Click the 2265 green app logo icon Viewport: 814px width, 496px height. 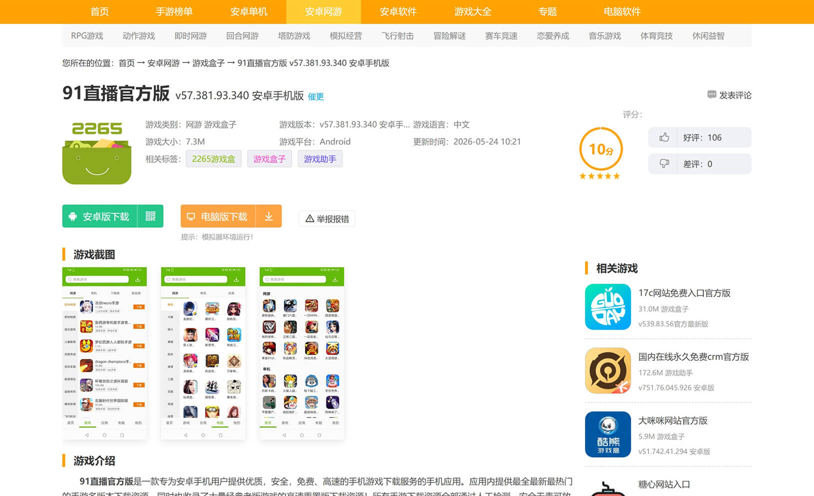click(x=96, y=152)
